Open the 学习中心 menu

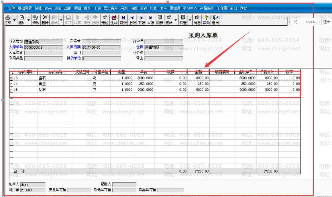(x=190, y=8)
